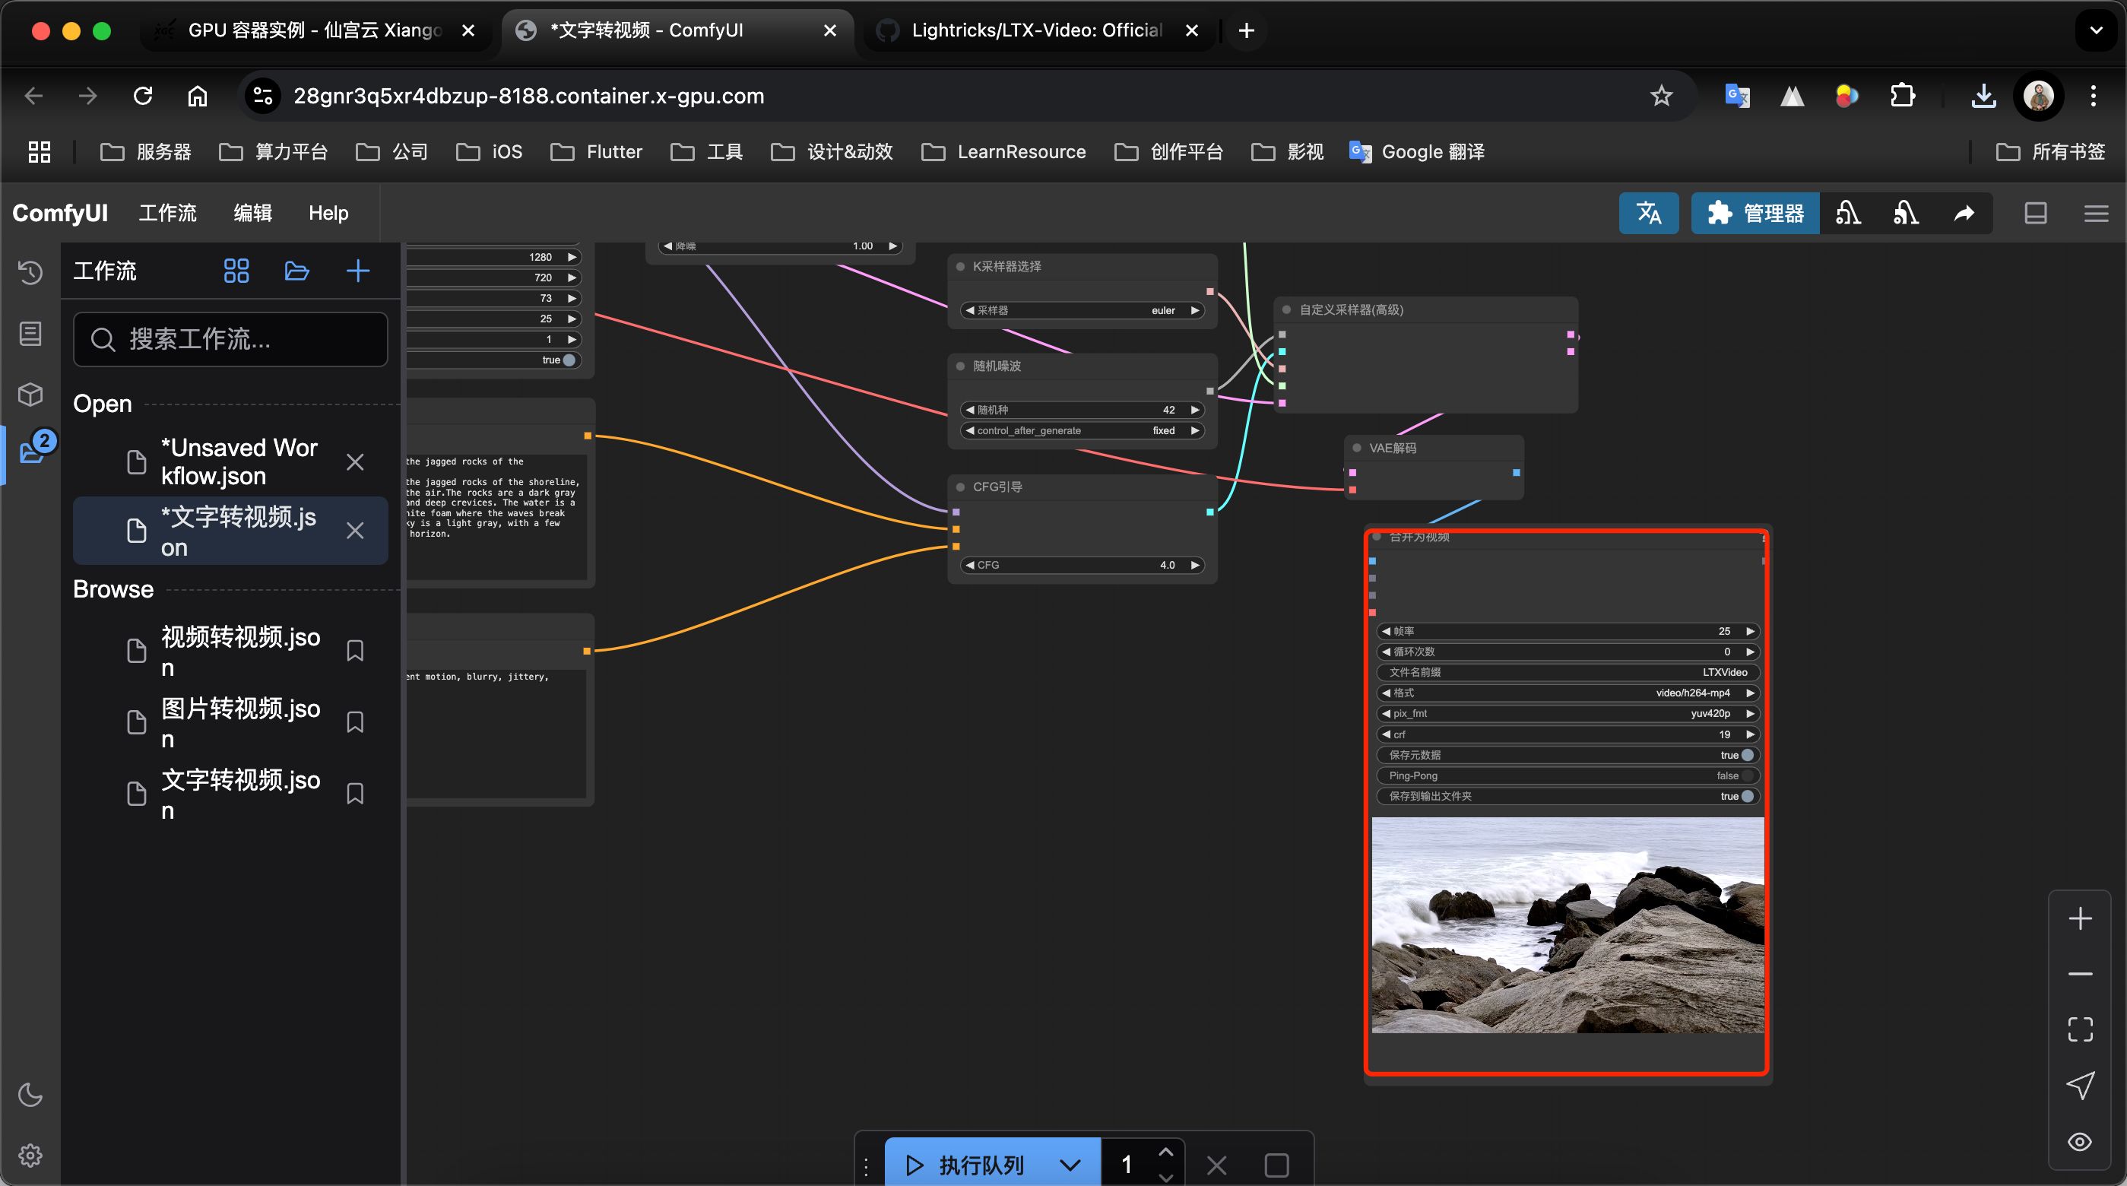The width and height of the screenshot is (2127, 1186).
Task: Zoom in the canvas with plus button
Action: pos(2080,918)
